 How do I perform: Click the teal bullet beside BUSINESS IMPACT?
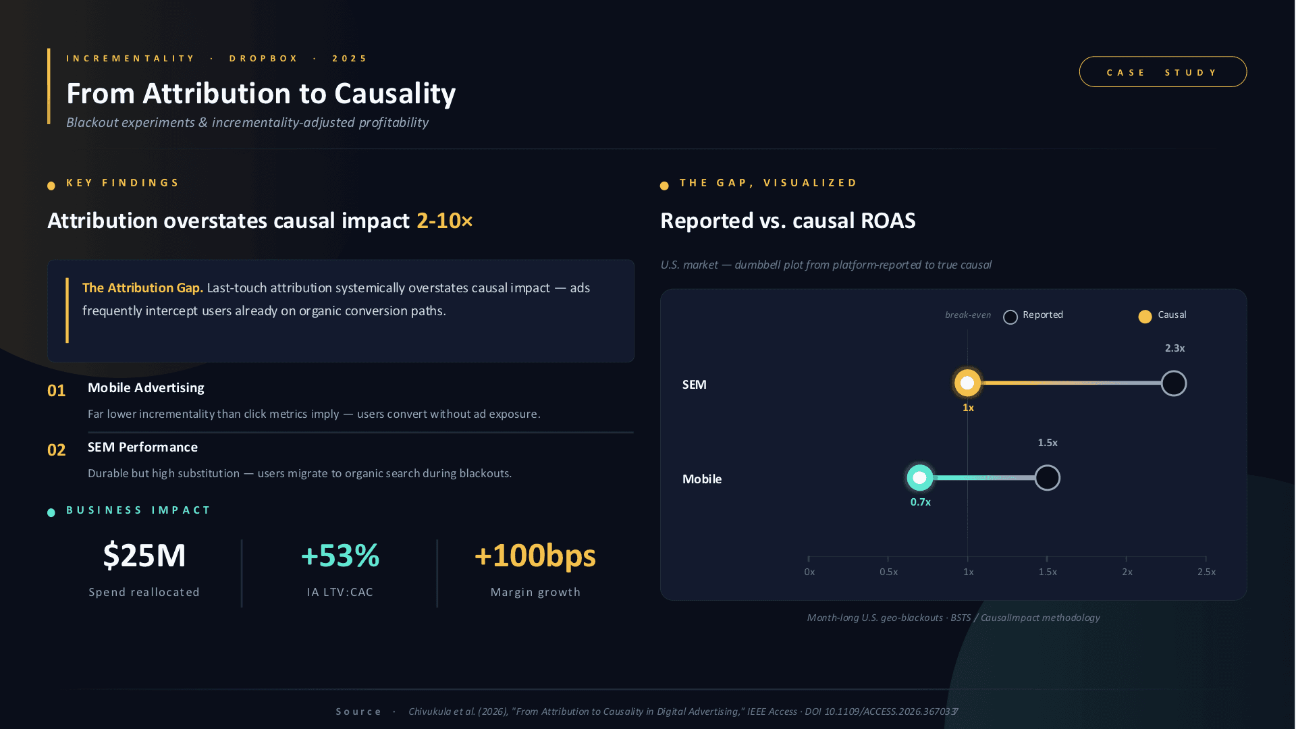51,513
